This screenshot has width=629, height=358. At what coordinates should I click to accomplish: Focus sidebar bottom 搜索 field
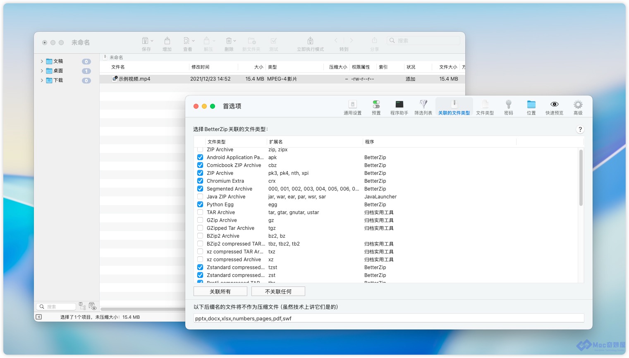pos(56,306)
